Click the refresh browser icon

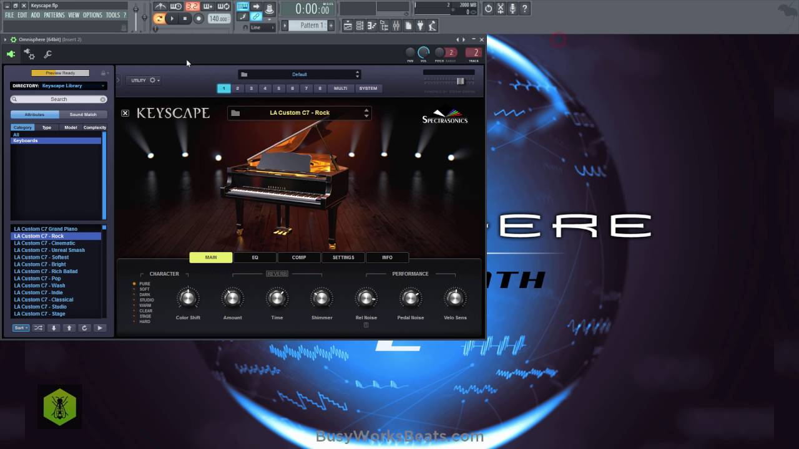click(84, 328)
